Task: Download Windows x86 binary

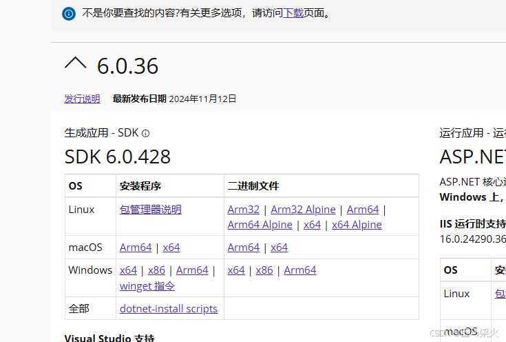Action: (x=264, y=270)
